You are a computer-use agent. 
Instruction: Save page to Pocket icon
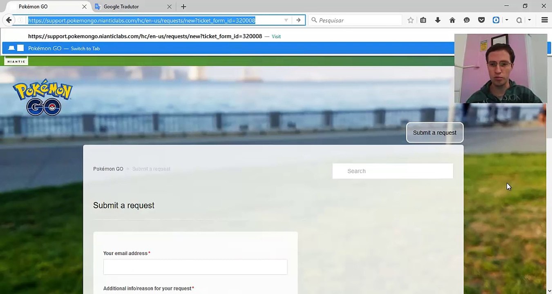(x=481, y=20)
